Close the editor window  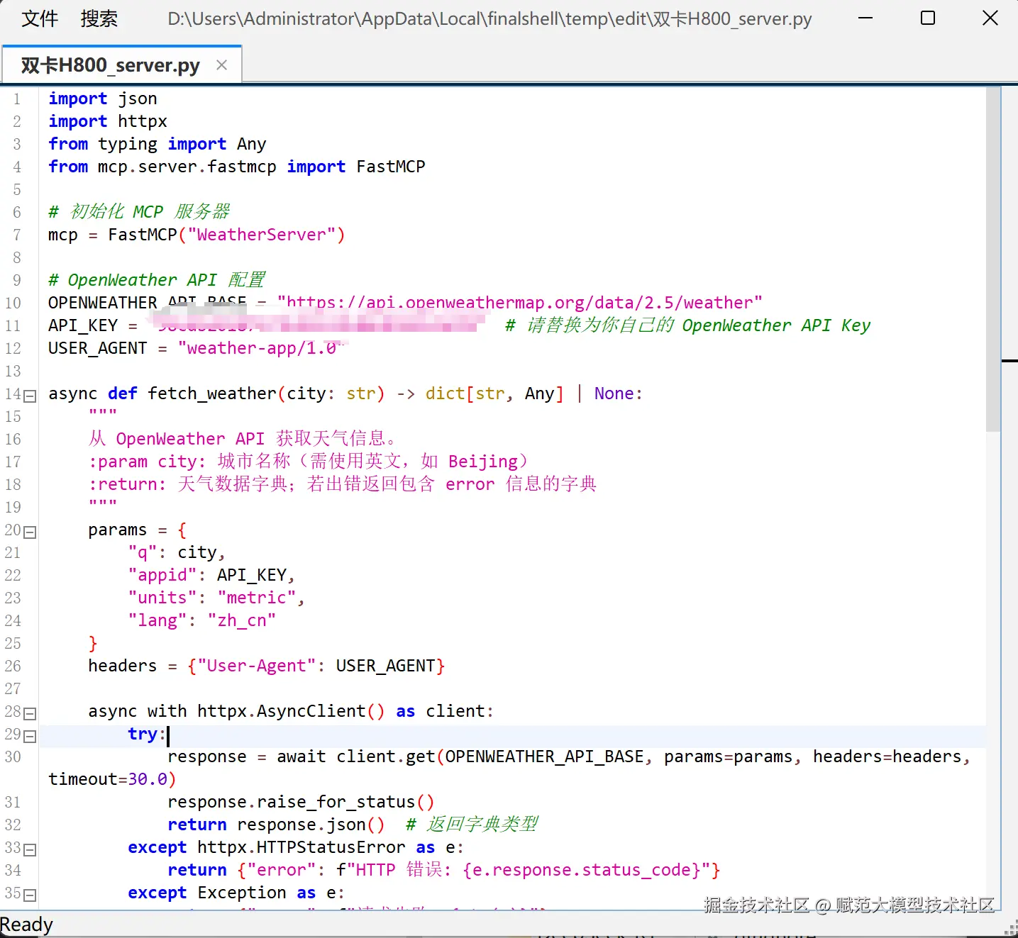pos(990,18)
